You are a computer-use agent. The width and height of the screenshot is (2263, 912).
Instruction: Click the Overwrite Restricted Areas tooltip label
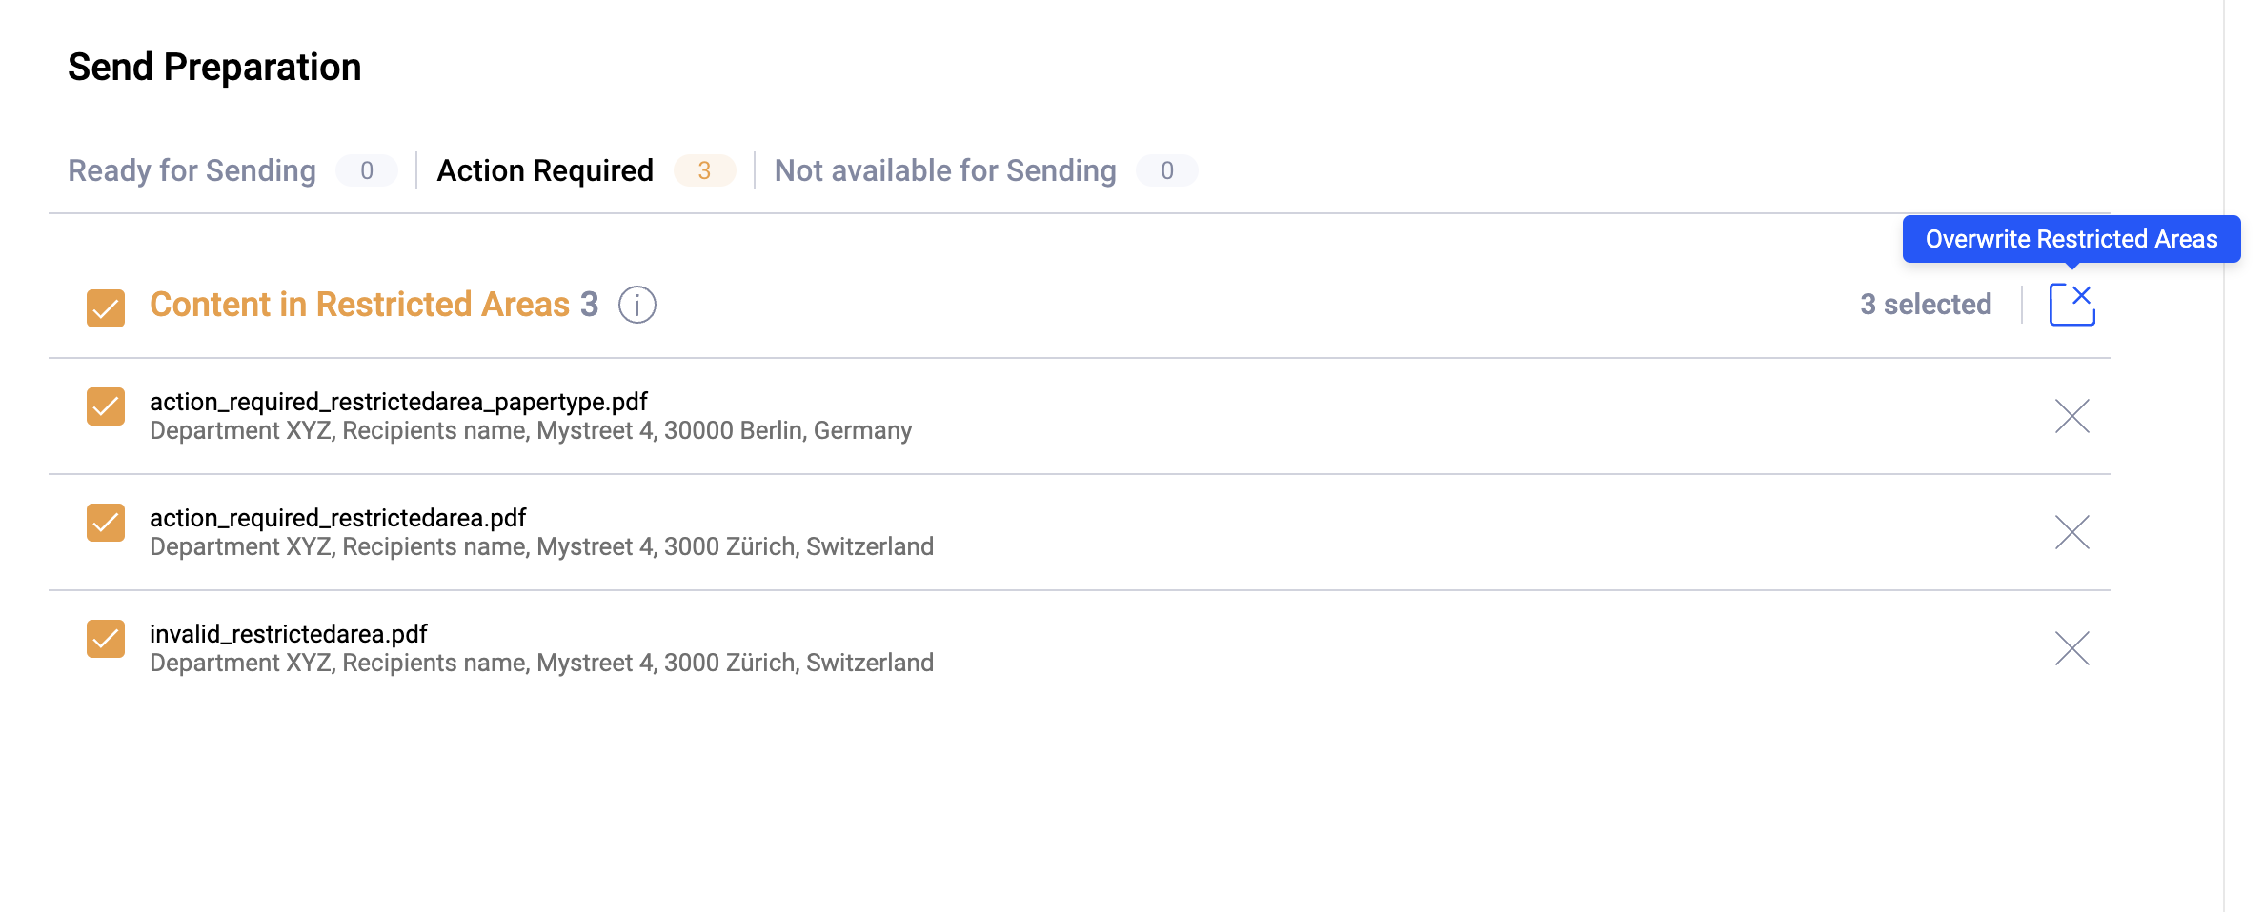point(2071,239)
